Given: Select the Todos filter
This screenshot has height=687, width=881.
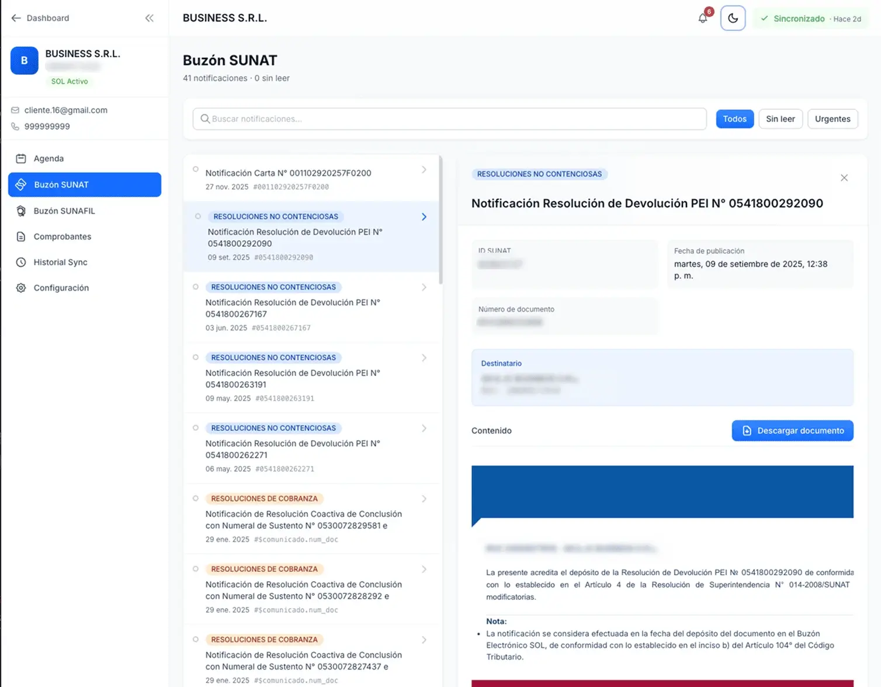Looking at the screenshot, I should point(734,119).
